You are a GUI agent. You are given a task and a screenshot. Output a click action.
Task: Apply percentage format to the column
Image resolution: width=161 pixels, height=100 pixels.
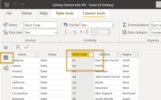(75, 32)
